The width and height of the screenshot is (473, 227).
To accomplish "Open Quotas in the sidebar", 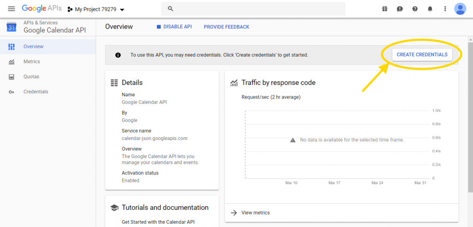I will pos(48,77).
